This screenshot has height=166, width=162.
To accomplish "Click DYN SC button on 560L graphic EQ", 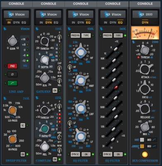I will pos(107,154).
